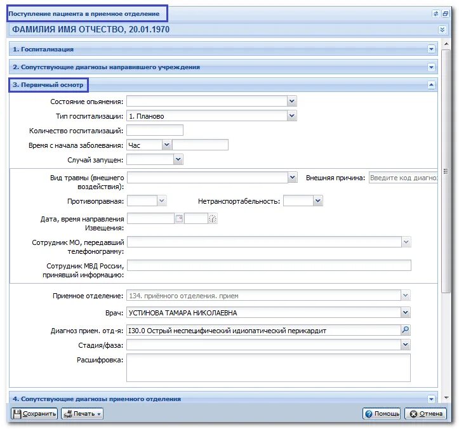Click the Время с начала заболевания value field
This screenshot has width=459, height=429.
coord(200,145)
